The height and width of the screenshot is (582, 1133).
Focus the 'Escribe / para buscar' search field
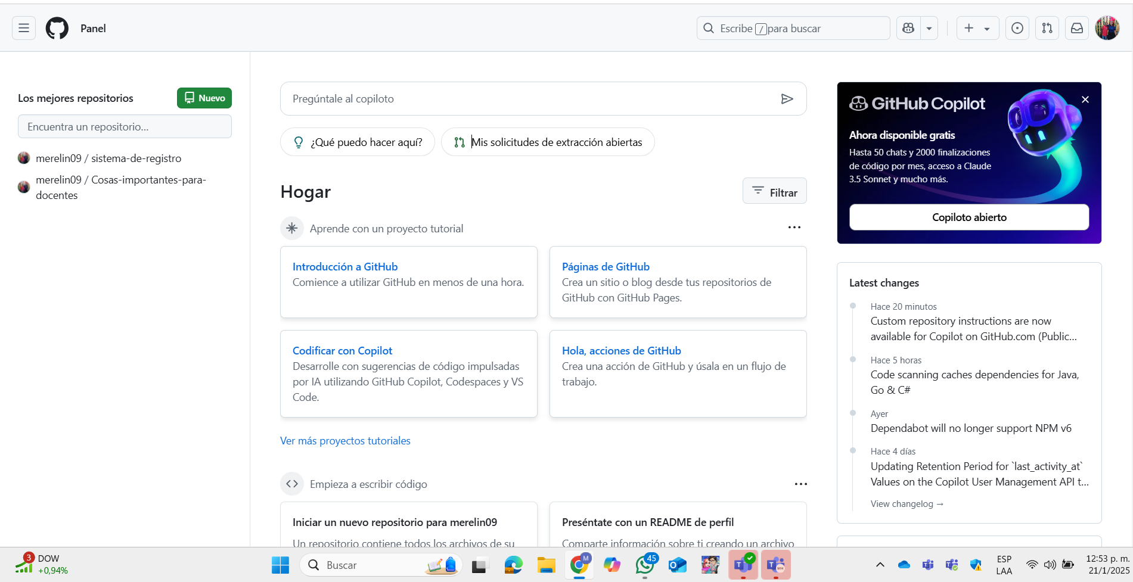tap(793, 28)
